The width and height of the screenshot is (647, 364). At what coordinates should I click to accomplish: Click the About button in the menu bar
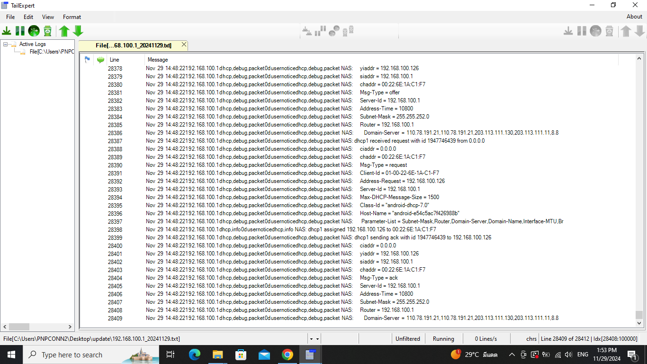(x=634, y=17)
